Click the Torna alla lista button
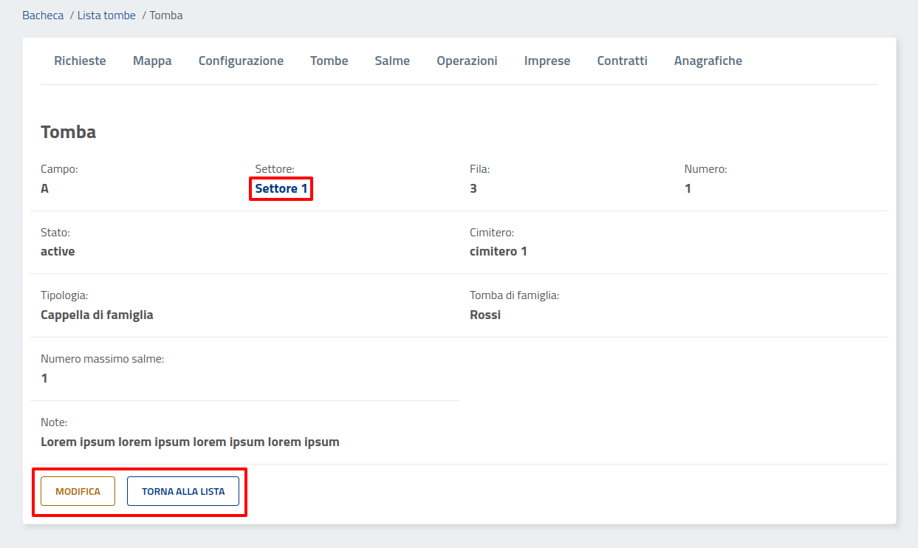The width and height of the screenshot is (918, 548). click(x=183, y=491)
